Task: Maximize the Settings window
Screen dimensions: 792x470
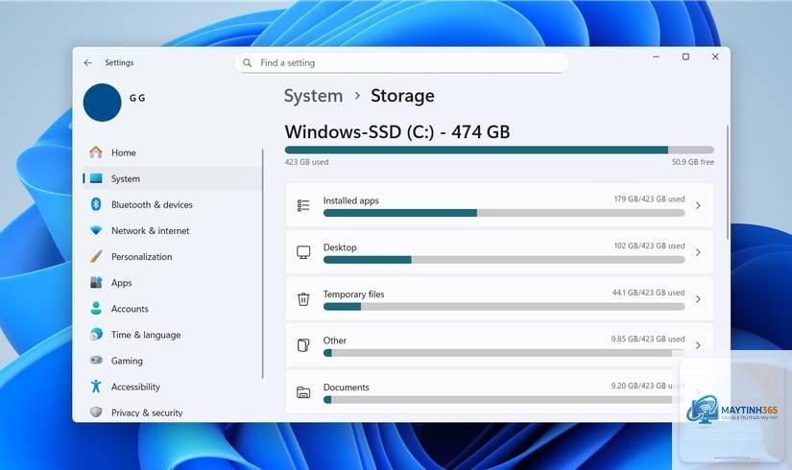Action: [x=685, y=57]
